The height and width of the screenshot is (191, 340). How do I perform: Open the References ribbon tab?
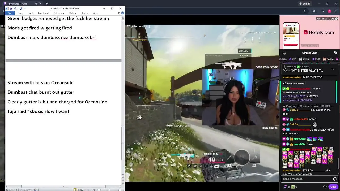[x=59, y=13]
